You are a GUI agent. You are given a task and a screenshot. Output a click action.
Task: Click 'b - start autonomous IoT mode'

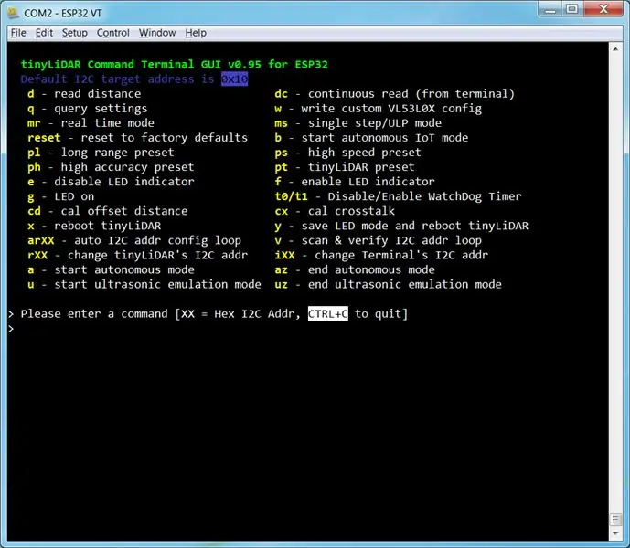[x=371, y=138]
